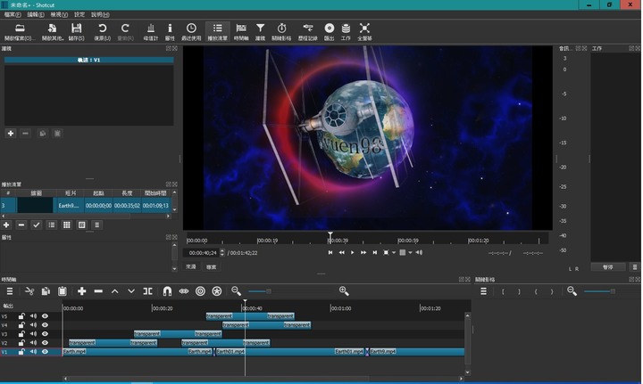This screenshot has width=643, height=384.
Task: Update playlist item with the check button
Action: [37, 225]
